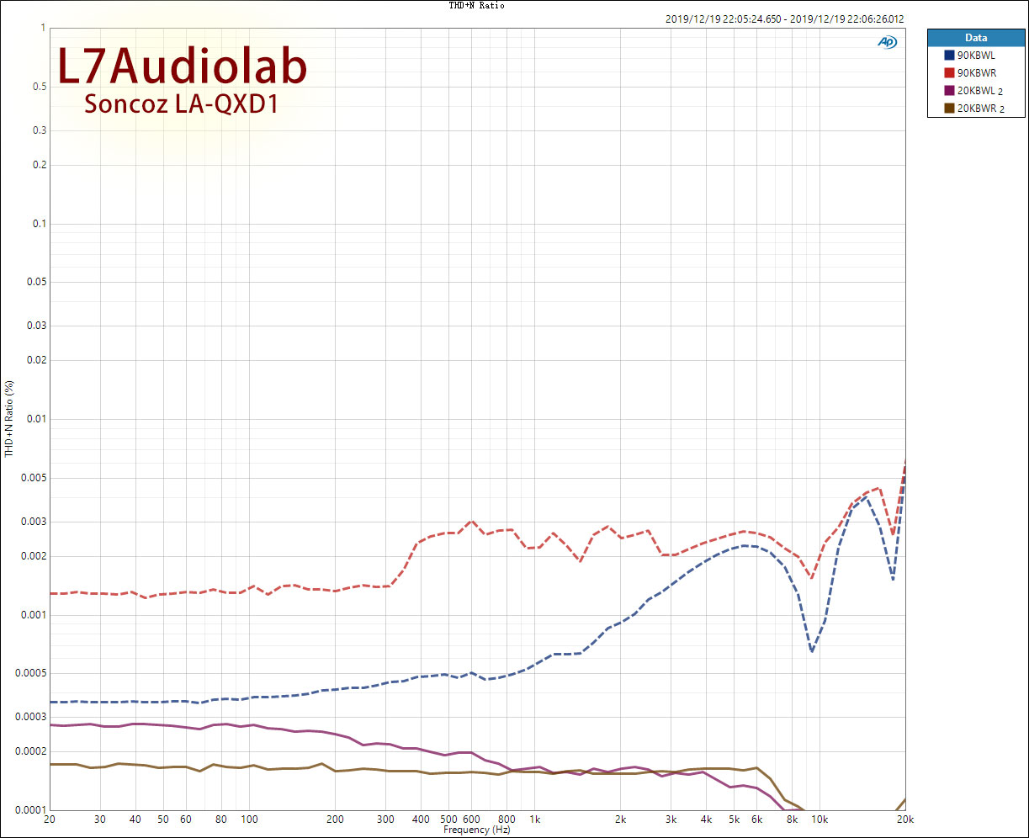Select the 90KBWL legend label

tap(976, 55)
